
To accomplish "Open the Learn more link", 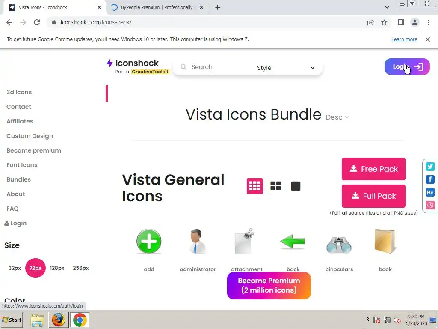I will pos(404,39).
